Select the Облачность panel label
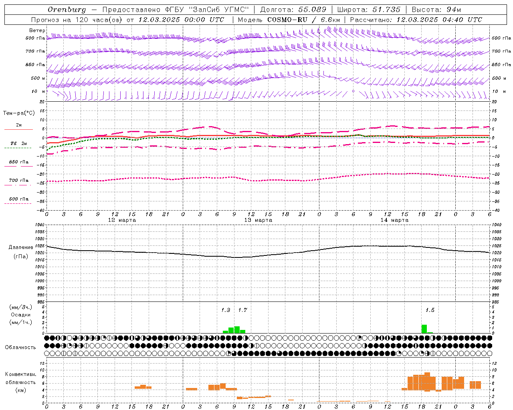The width and height of the screenshot is (513, 410). [20, 348]
